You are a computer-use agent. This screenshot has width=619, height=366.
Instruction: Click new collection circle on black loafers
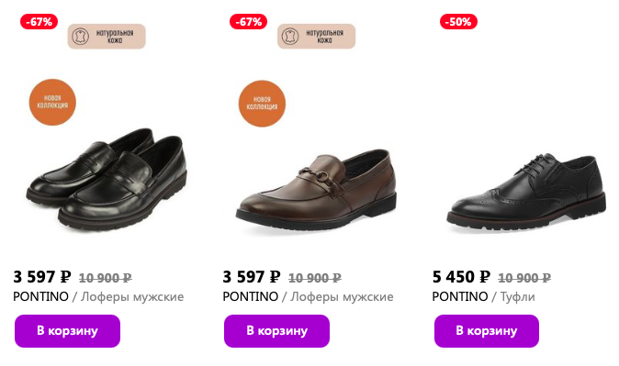(x=52, y=102)
